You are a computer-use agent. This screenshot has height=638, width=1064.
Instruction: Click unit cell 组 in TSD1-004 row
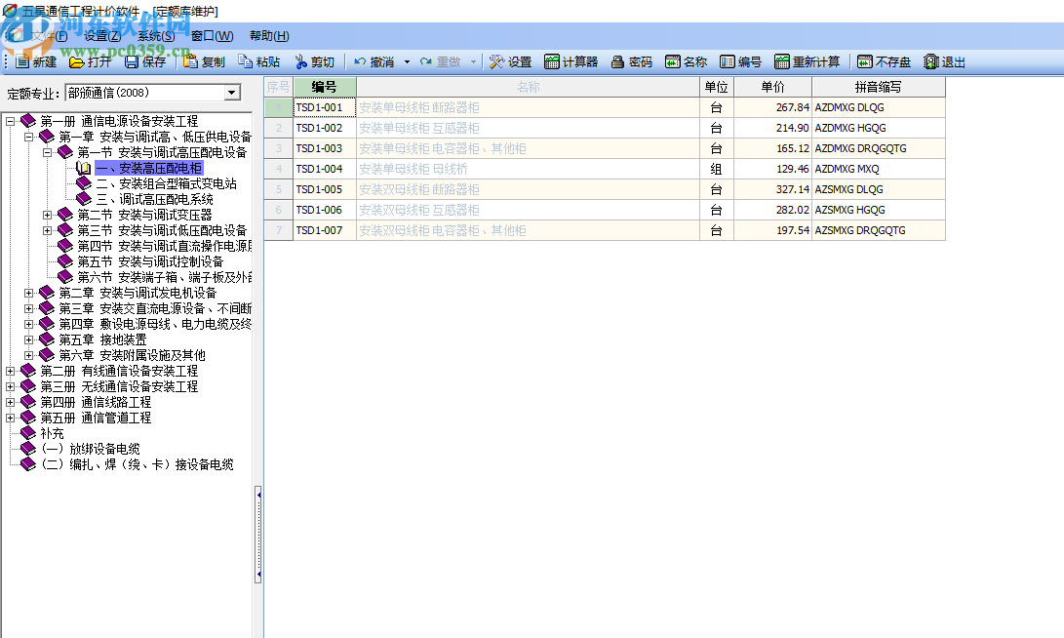[x=716, y=169]
